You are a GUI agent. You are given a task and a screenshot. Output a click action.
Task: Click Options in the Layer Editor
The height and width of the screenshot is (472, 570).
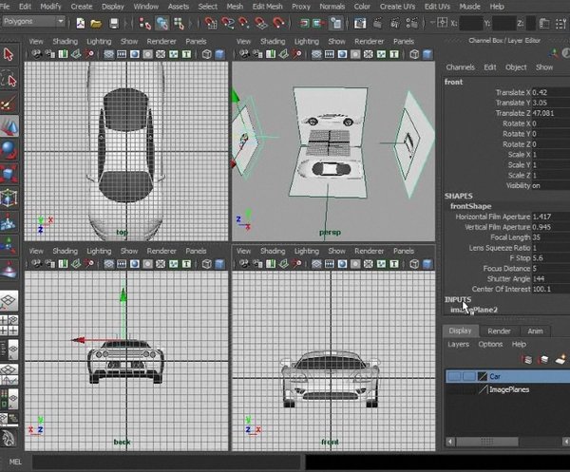pos(490,344)
